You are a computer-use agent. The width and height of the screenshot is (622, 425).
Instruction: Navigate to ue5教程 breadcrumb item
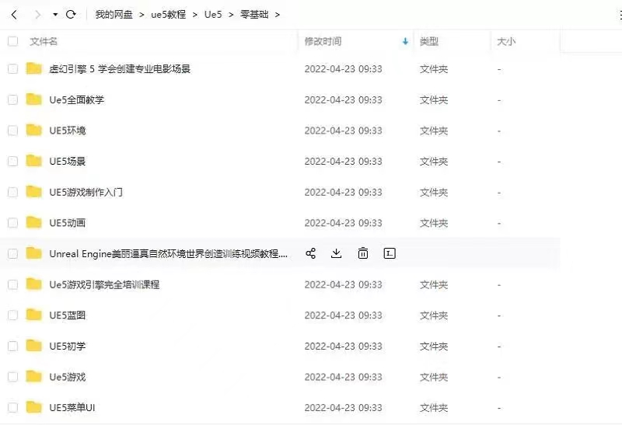coord(168,15)
